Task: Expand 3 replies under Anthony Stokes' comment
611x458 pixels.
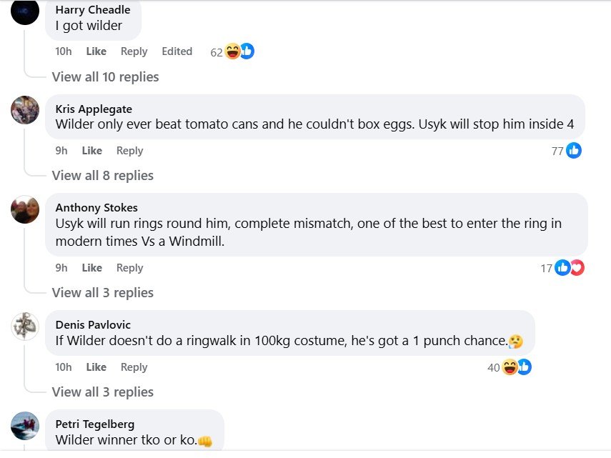Action: click(102, 293)
